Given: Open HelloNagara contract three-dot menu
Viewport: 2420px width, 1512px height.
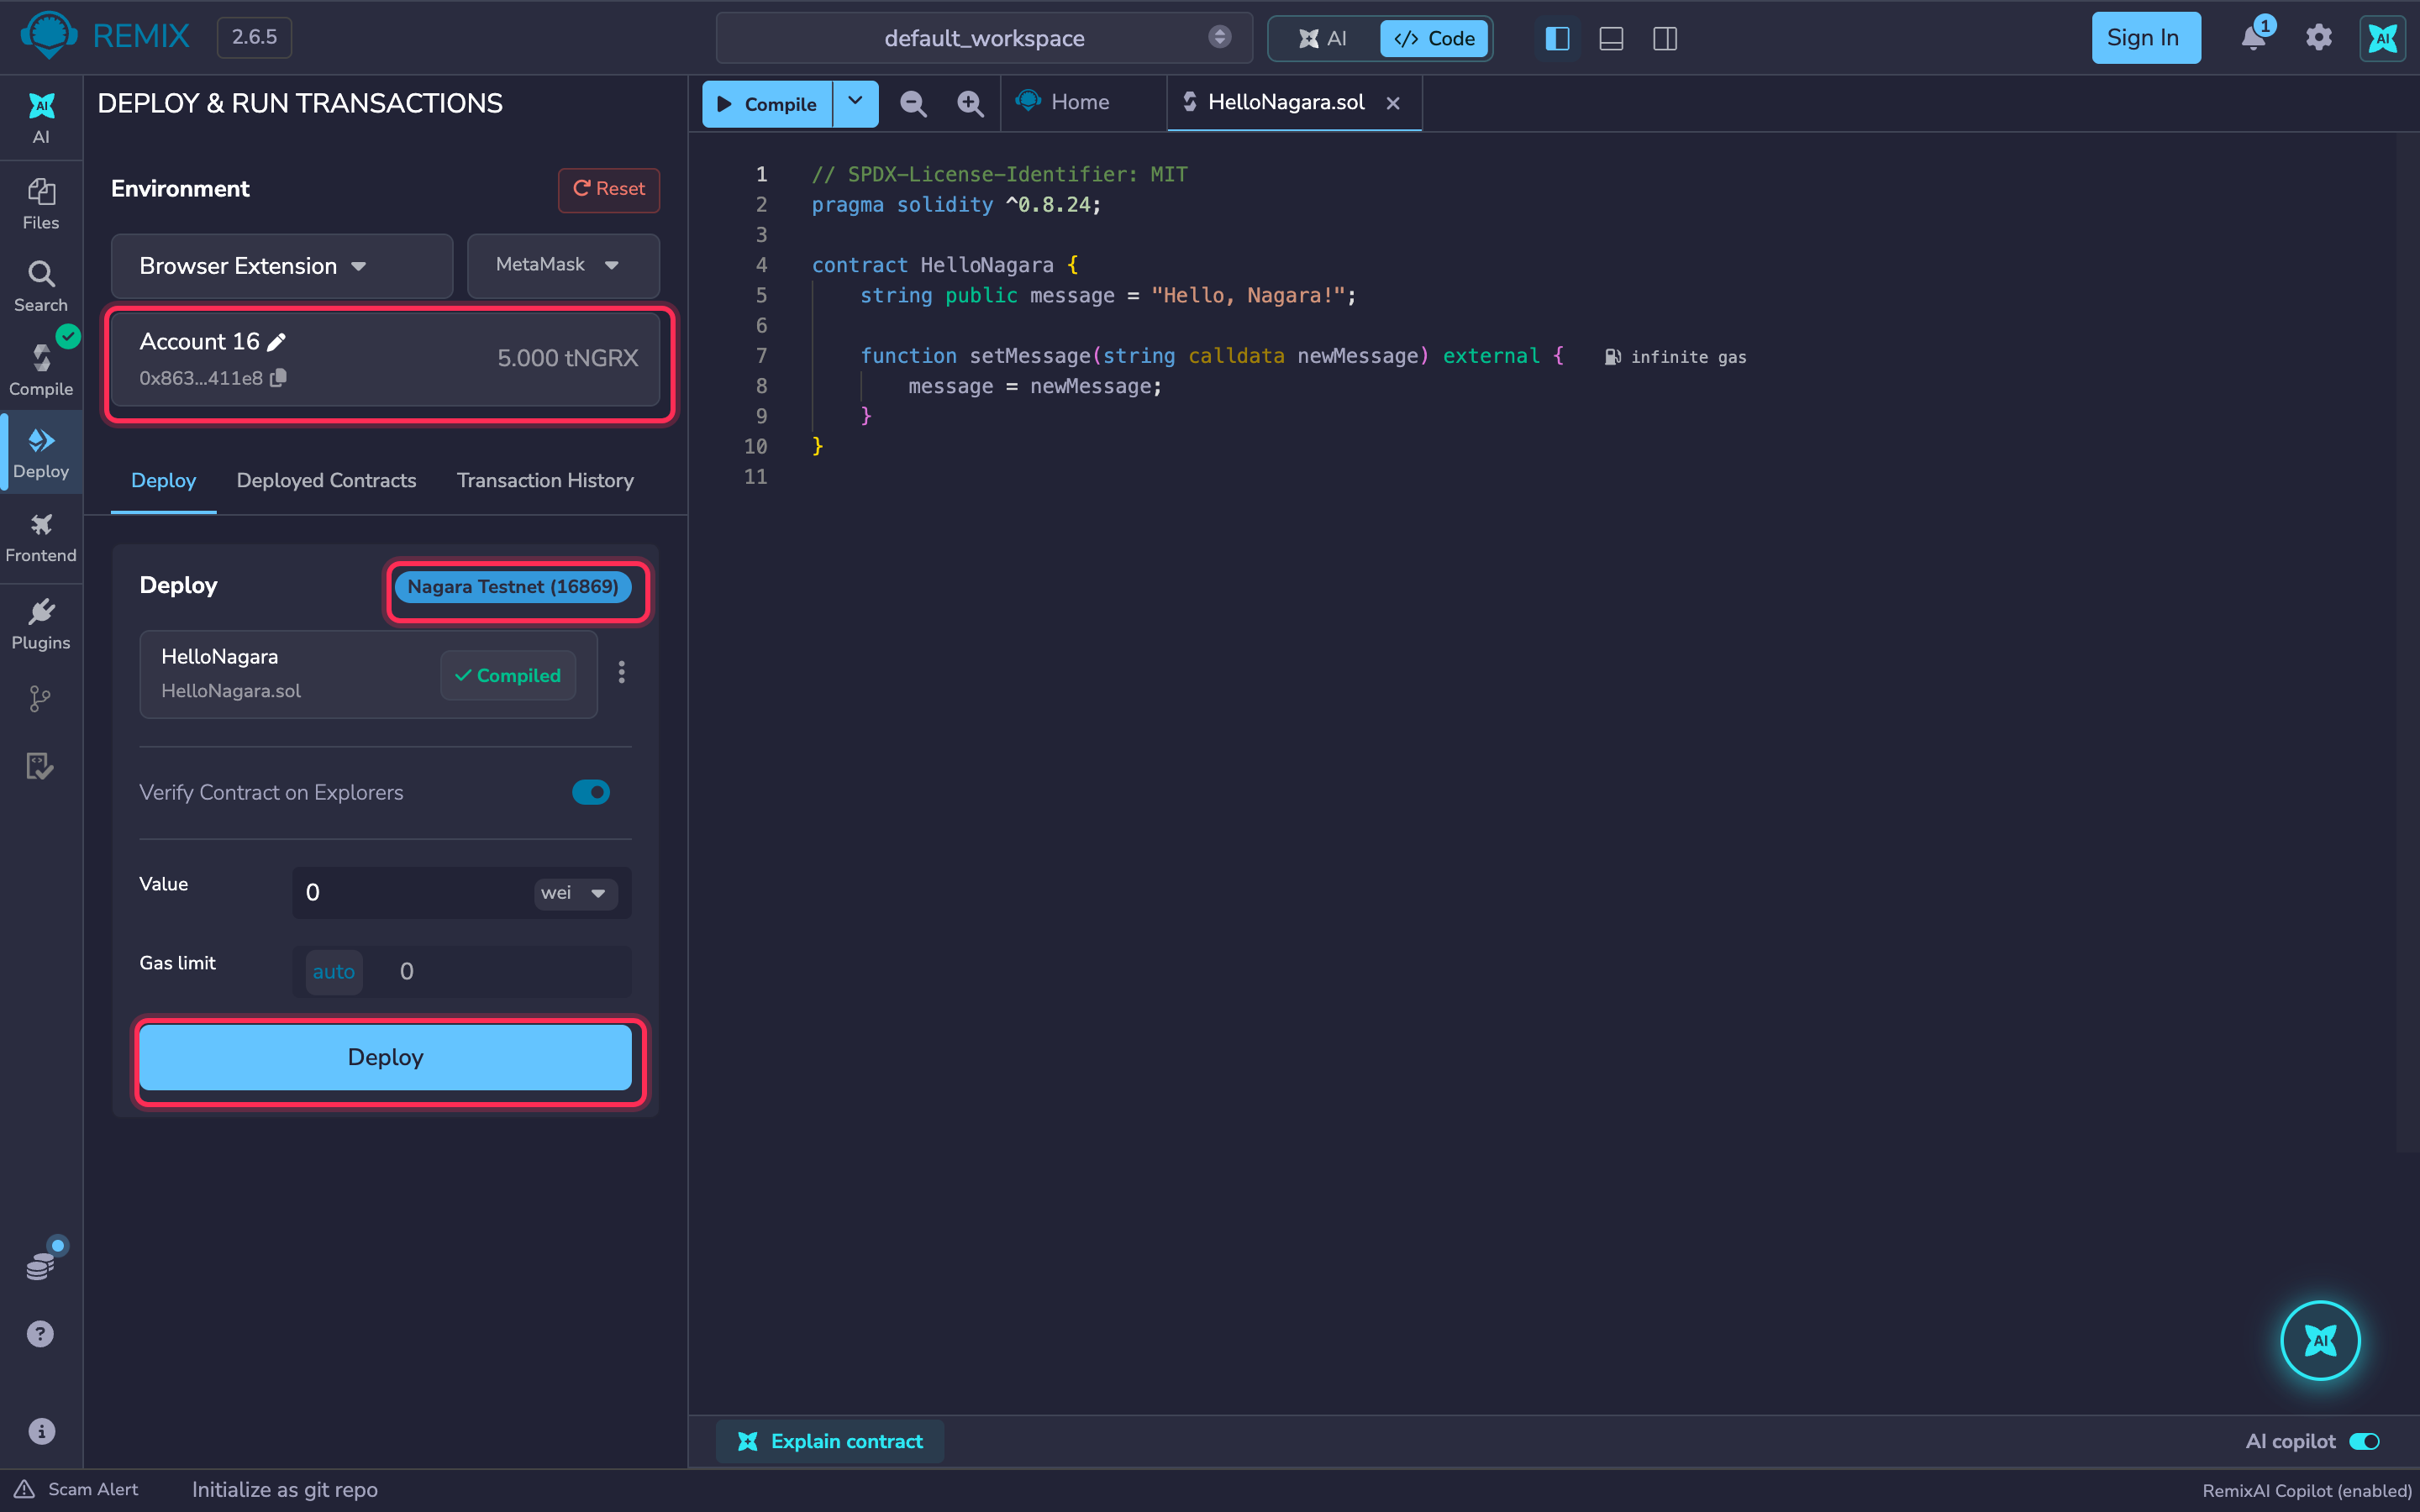Looking at the screenshot, I should coord(622,672).
